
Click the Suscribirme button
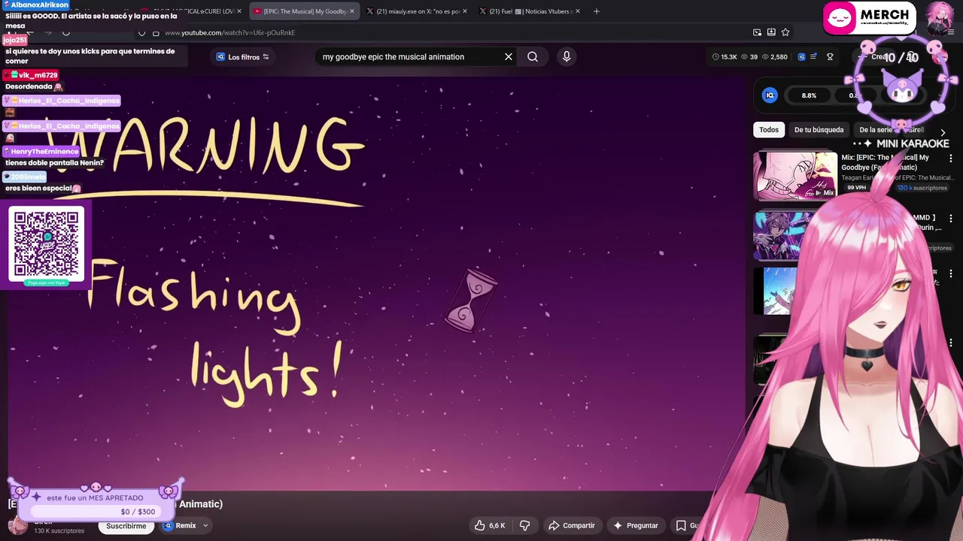126,526
